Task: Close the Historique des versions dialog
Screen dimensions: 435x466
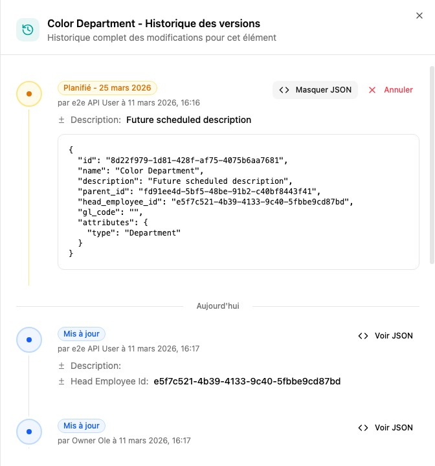Action: [419, 16]
